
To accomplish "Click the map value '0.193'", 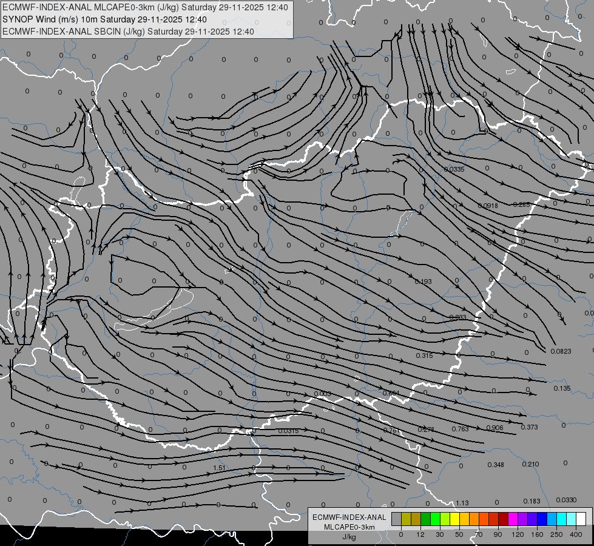I will click(x=423, y=281).
